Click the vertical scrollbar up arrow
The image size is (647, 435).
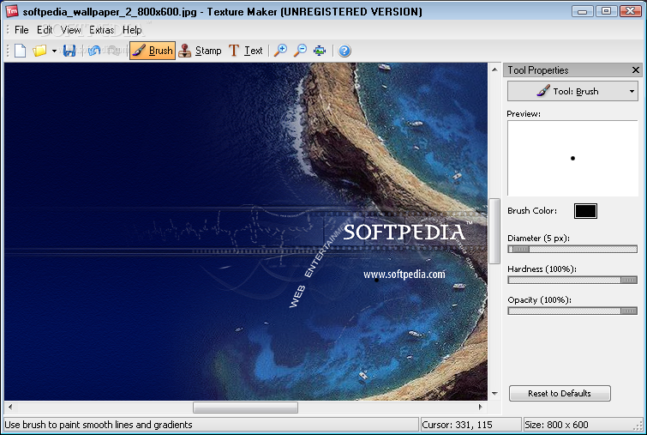click(494, 69)
